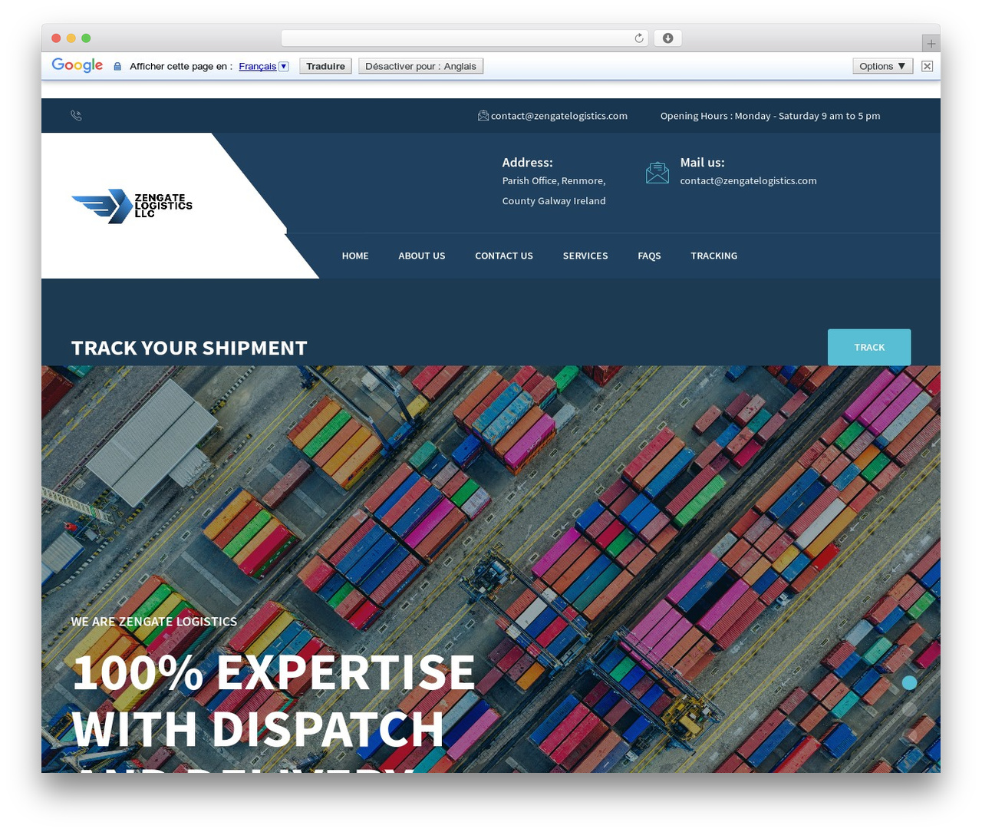Click the Address: label
The image size is (982, 832).
[527, 163]
